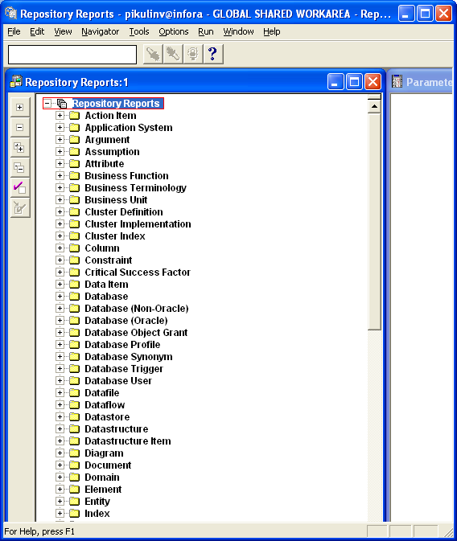
Task: Expand the Database (Oracle) node
Action: click(x=60, y=321)
